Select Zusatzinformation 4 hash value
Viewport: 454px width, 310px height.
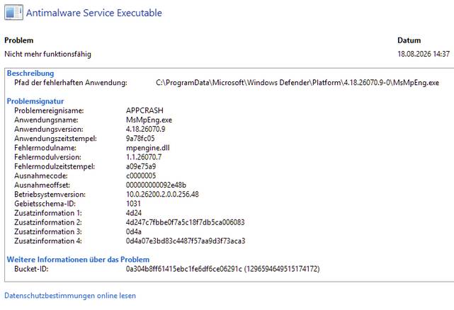[186, 241]
